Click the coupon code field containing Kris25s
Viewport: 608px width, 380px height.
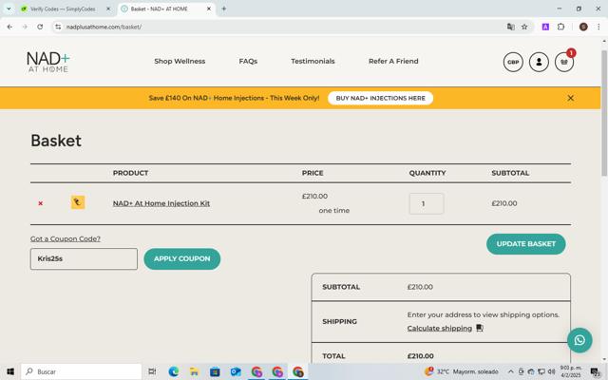[x=84, y=258]
